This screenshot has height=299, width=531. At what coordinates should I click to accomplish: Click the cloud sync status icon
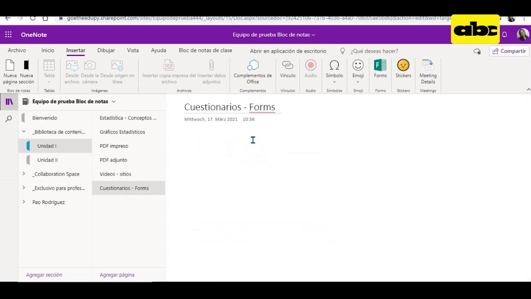click(477, 51)
